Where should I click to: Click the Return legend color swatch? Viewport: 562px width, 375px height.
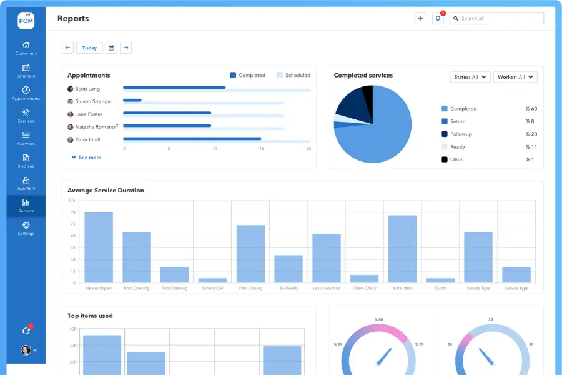(x=445, y=121)
